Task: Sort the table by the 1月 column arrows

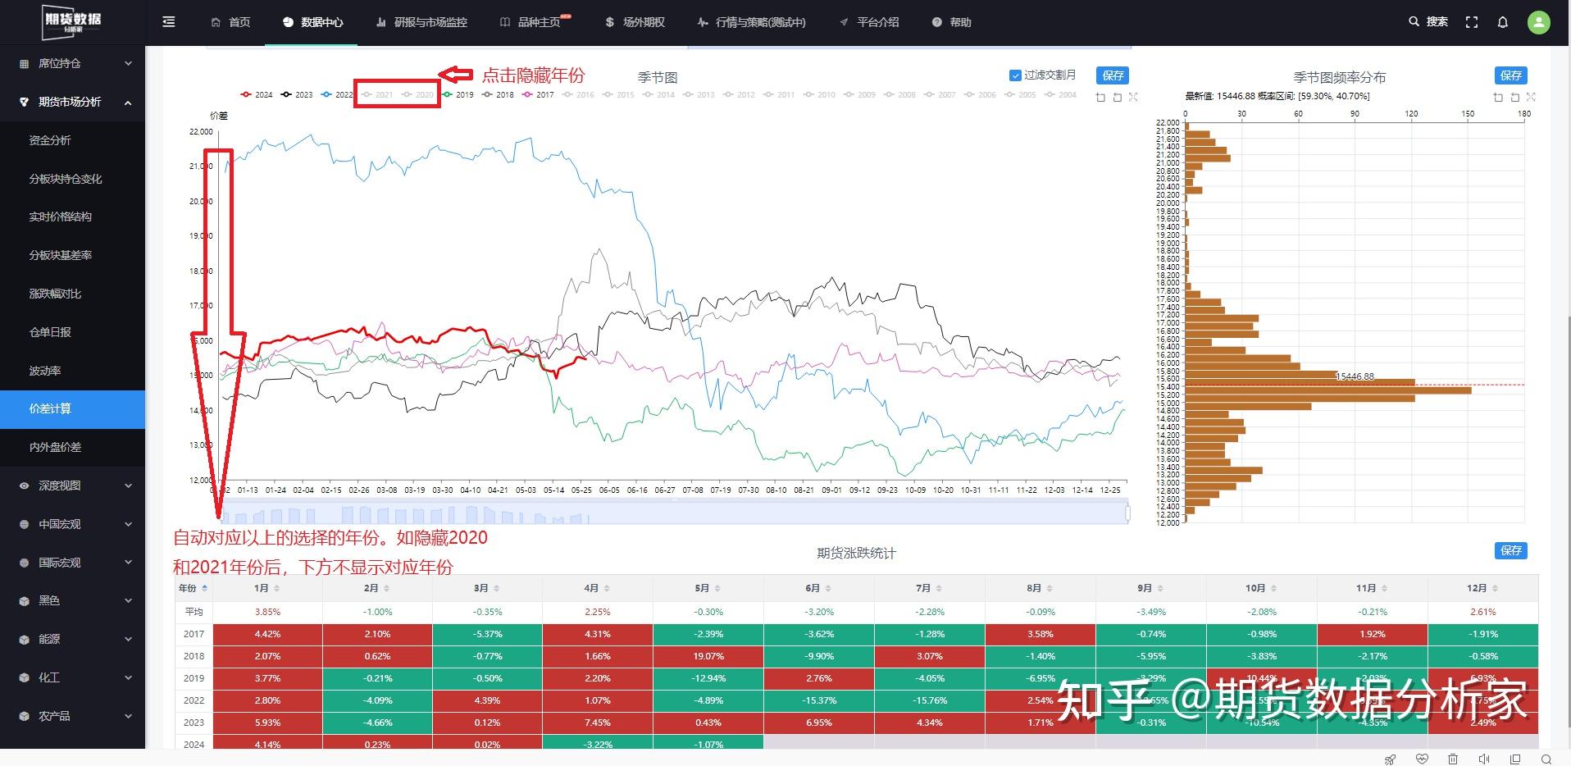Action: [x=276, y=588]
